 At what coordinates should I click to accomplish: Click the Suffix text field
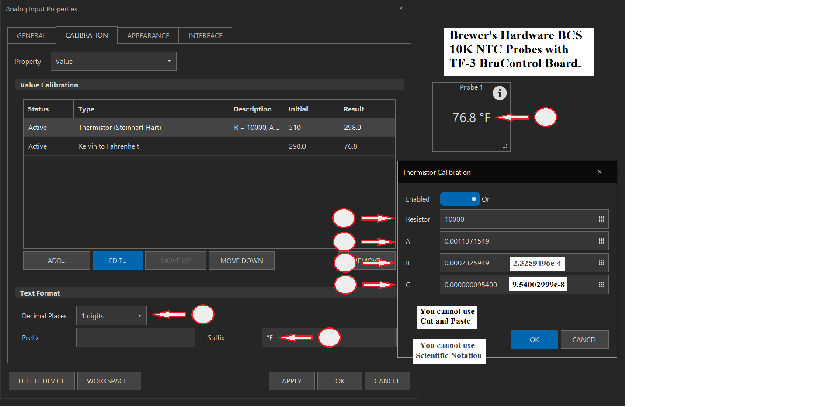tap(329, 337)
